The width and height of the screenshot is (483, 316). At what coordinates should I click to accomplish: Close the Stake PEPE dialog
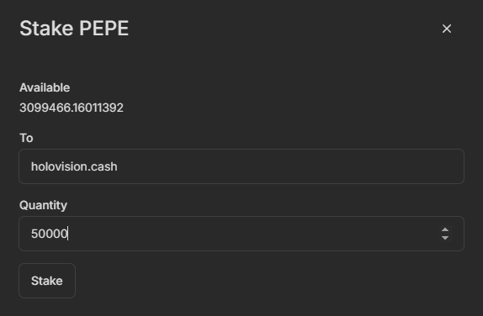tap(446, 29)
